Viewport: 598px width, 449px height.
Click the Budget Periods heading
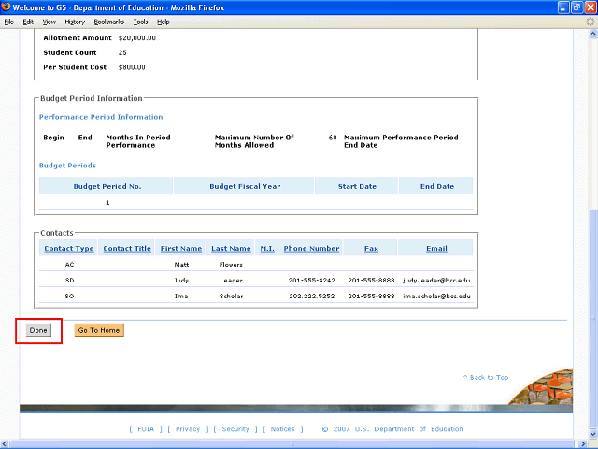point(67,166)
